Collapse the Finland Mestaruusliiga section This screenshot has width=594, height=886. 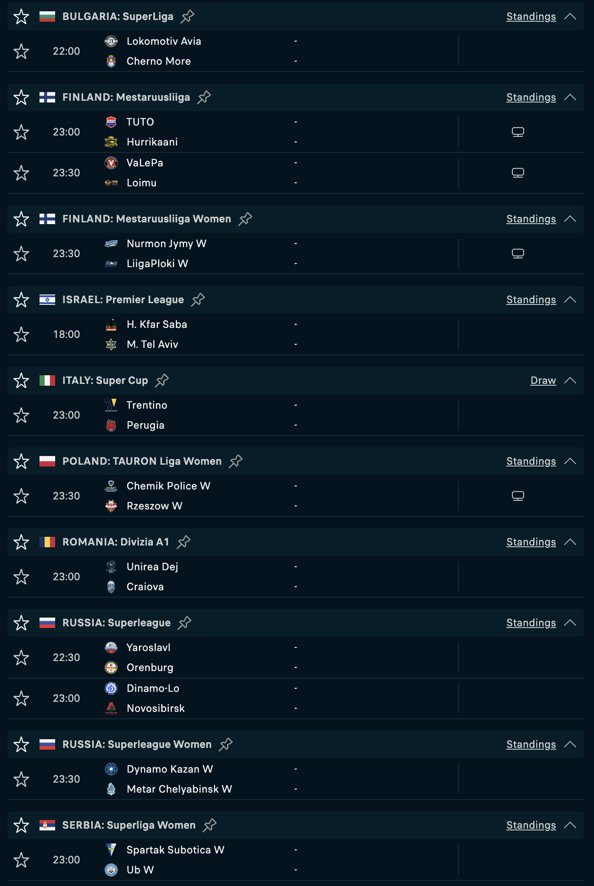(570, 97)
